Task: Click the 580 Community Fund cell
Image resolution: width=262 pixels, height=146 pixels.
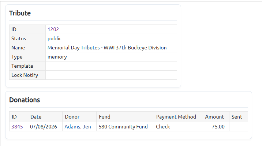Action: pos(125,127)
